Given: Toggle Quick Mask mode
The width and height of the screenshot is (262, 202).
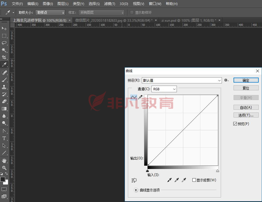Looking at the screenshot, I should [4, 189].
